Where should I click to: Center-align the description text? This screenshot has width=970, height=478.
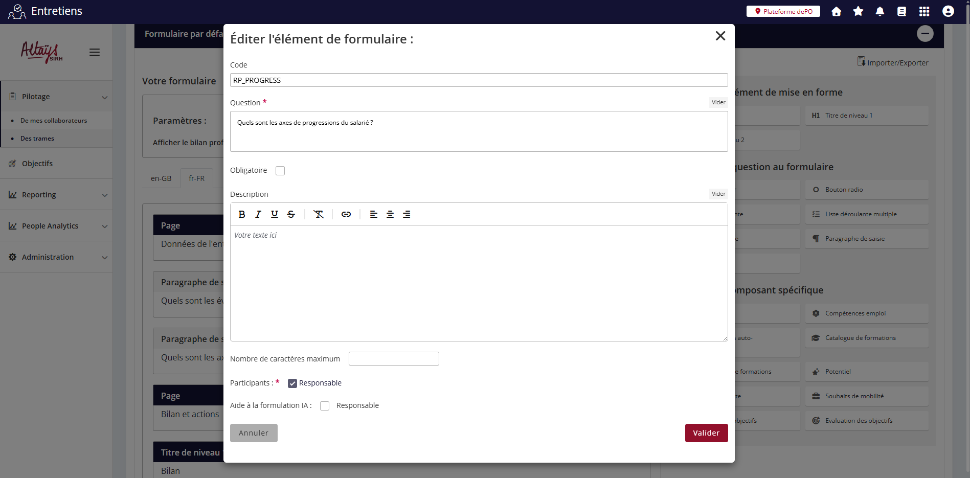(x=390, y=214)
